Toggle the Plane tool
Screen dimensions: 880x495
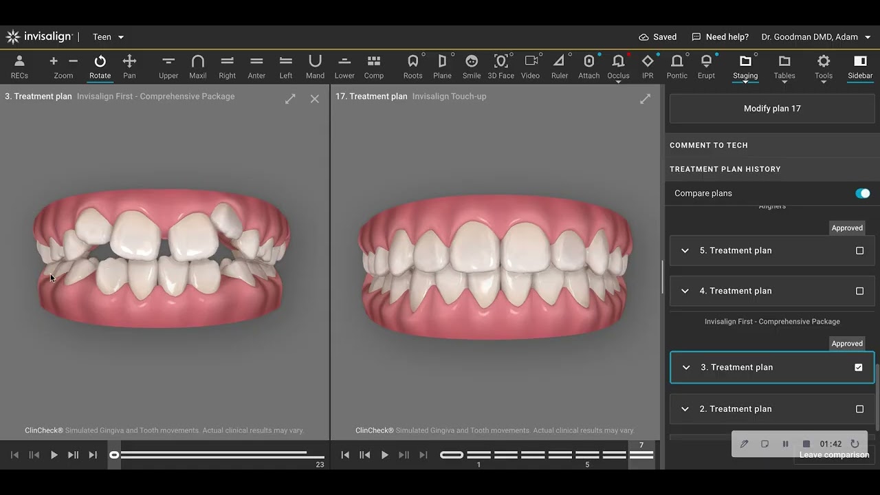click(443, 67)
